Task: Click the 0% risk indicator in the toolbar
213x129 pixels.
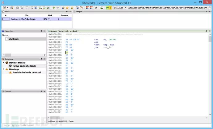Action: (108, 7)
